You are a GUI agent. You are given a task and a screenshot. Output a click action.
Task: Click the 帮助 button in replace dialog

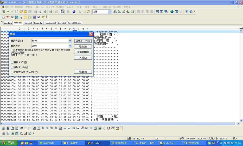point(83,72)
